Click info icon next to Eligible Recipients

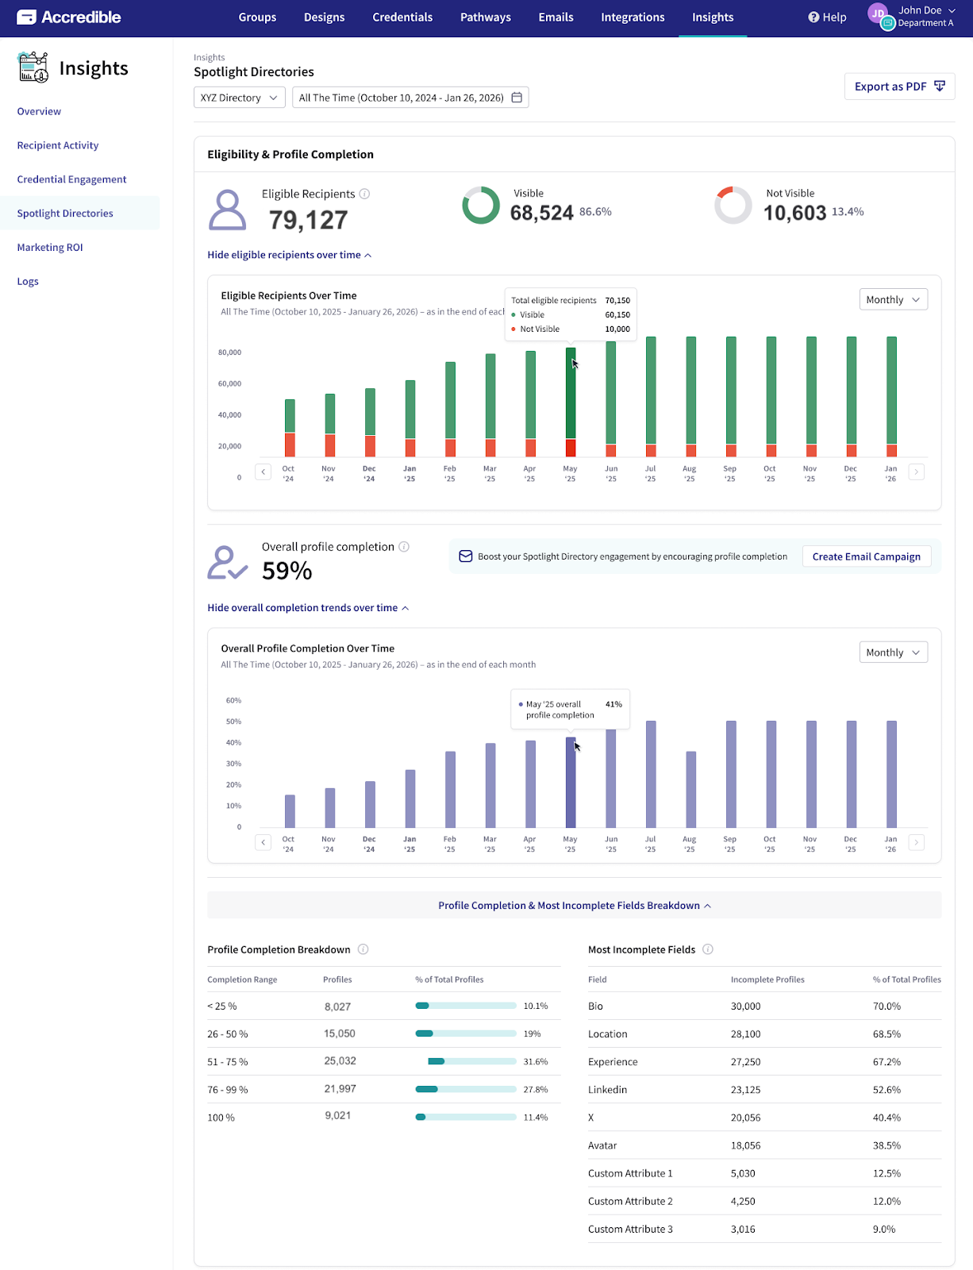click(x=365, y=194)
